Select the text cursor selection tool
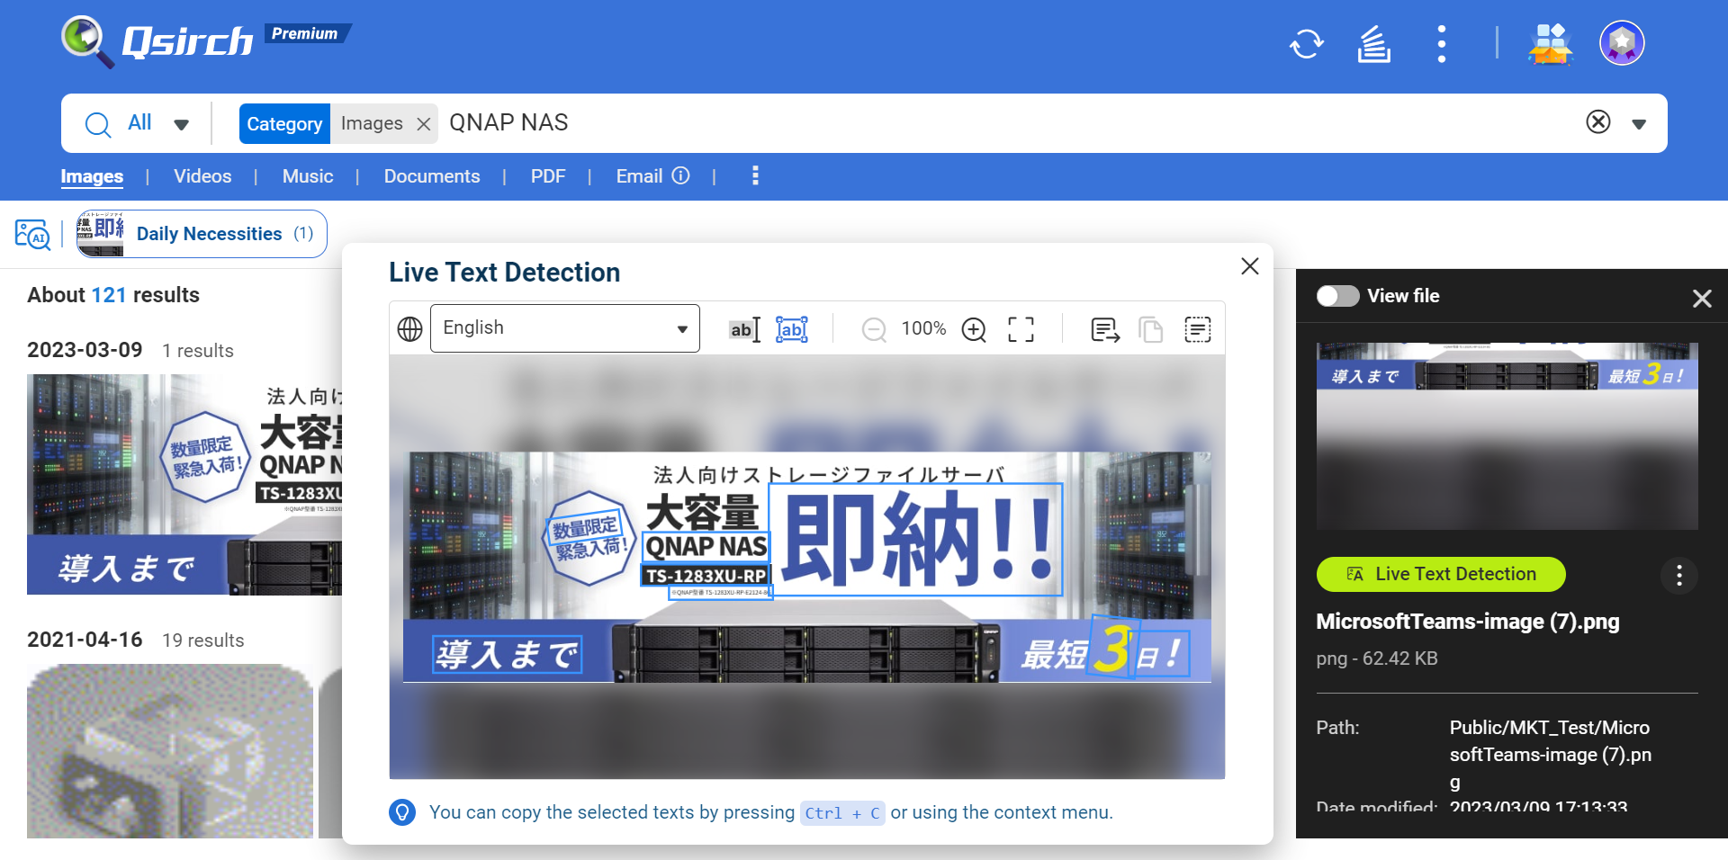Image resolution: width=1728 pixels, height=860 pixels. point(744,329)
